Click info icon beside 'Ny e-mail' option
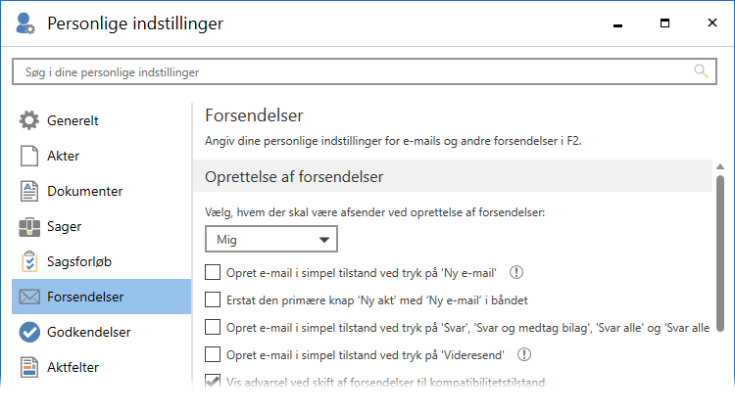 pyautogui.click(x=516, y=273)
